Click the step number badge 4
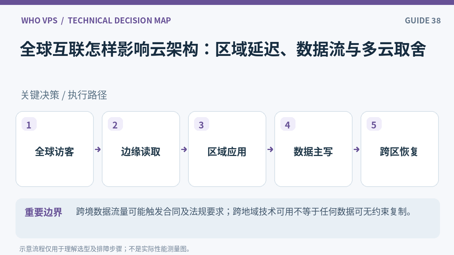Screen dimensions: 454x255 point(288,124)
